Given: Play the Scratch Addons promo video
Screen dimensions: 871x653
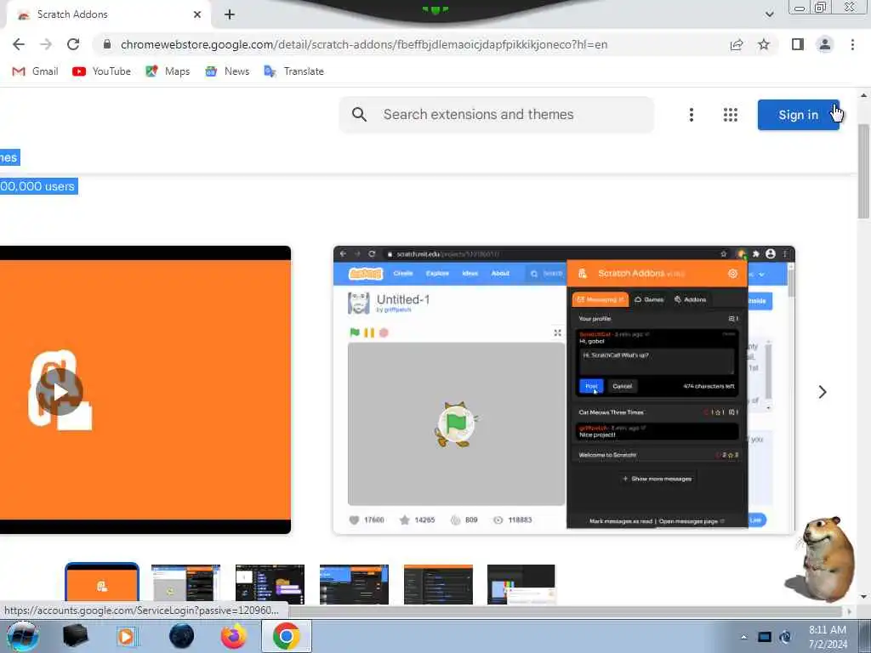Looking at the screenshot, I should [60, 392].
